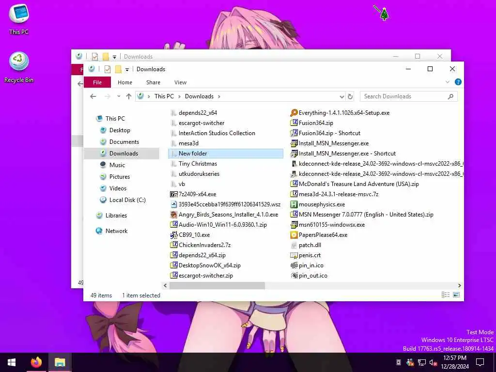This screenshot has height=372, width=496.
Task: Select Pictures in navigation pane
Action: [x=120, y=177]
